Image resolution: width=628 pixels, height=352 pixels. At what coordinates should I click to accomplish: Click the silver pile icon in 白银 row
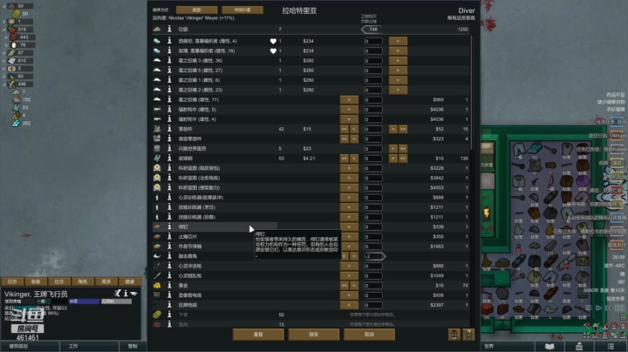pos(157,30)
